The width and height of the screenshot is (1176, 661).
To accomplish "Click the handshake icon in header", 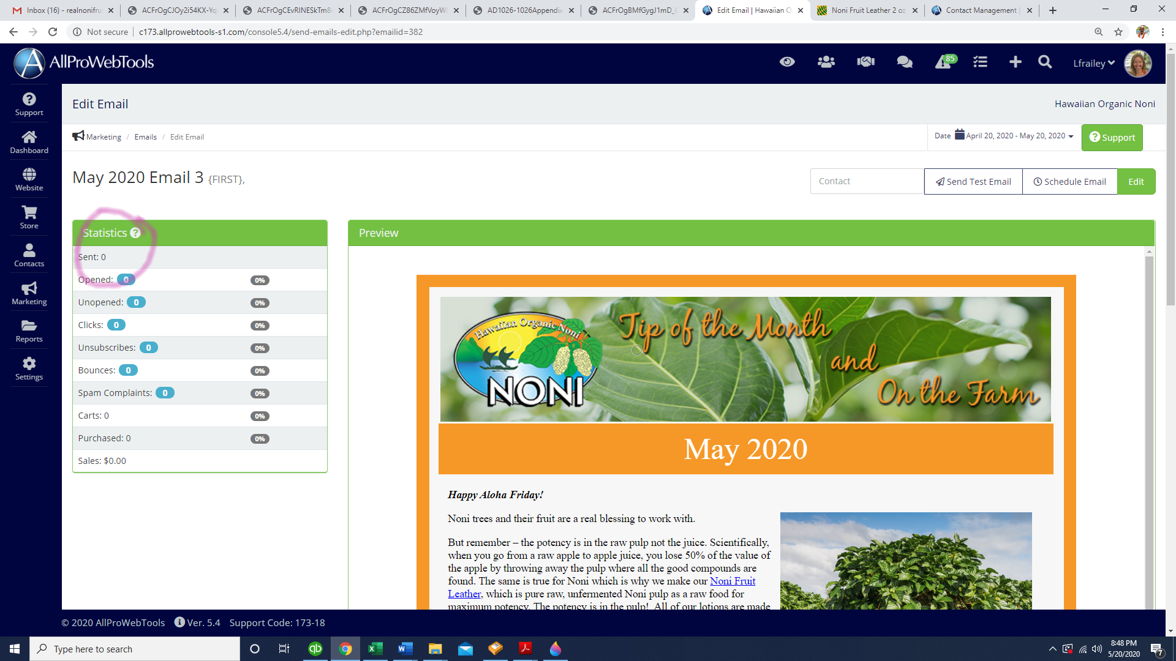I will (x=865, y=62).
